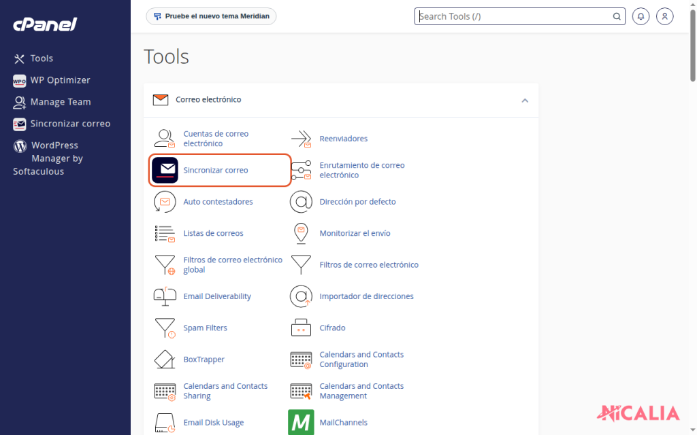Open the Auto contestadores link
Screen dimensions: 697x435
click(x=218, y=201)
